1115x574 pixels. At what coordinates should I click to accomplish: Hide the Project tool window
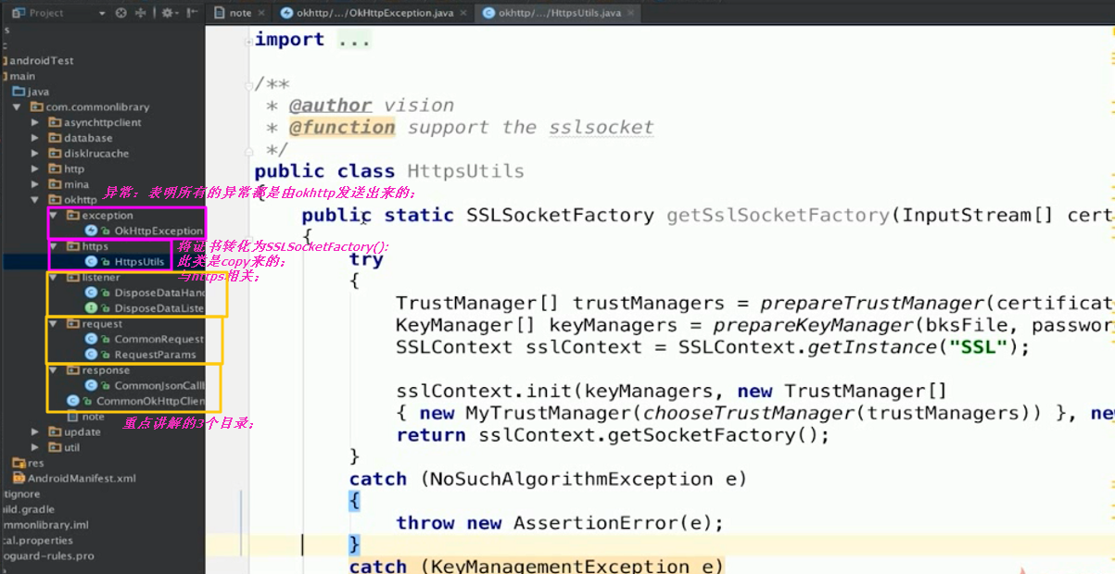[x=190, y=13]
